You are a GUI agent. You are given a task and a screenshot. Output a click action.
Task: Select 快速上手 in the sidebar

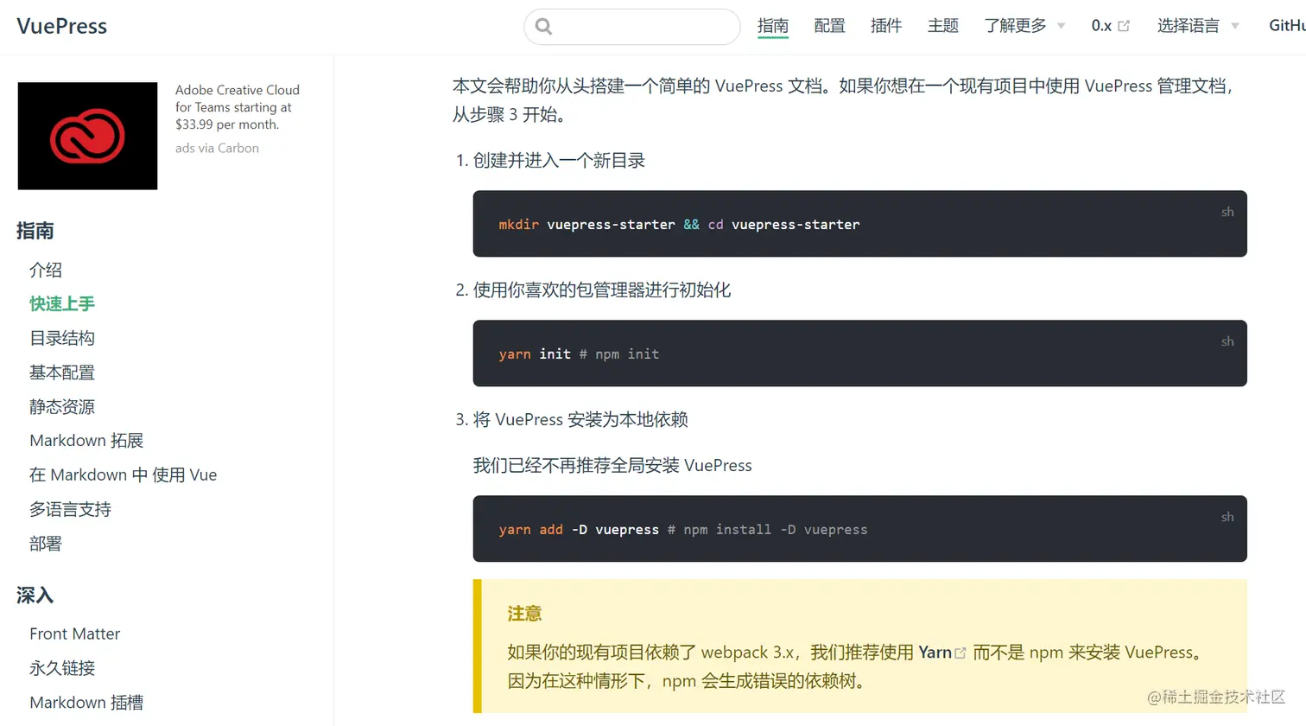tap(62, 303)
